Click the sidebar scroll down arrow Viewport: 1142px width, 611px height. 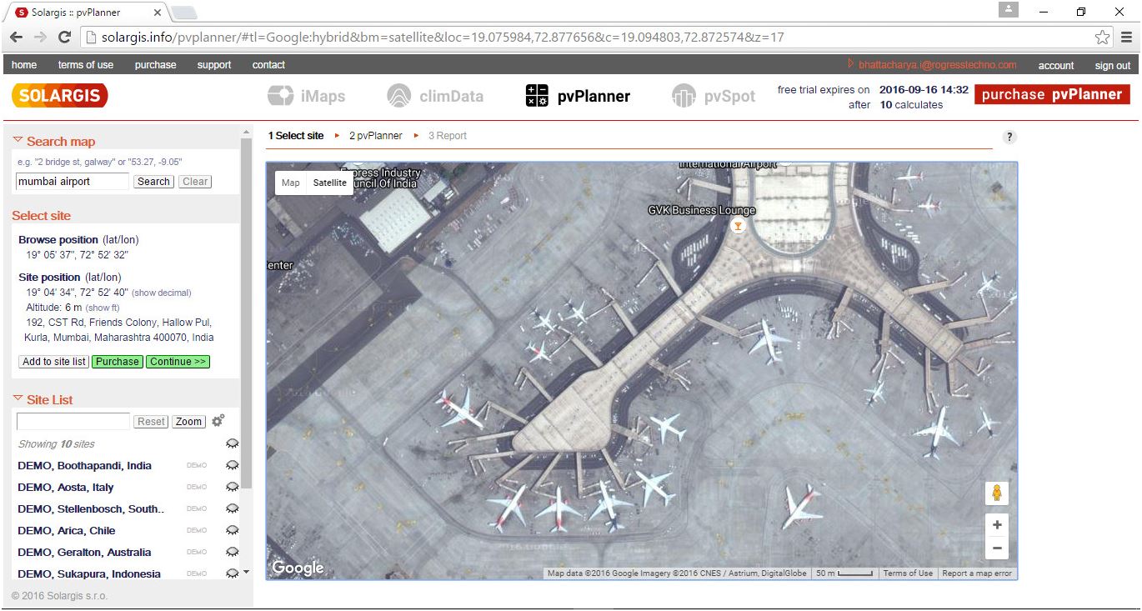(246, 573)
